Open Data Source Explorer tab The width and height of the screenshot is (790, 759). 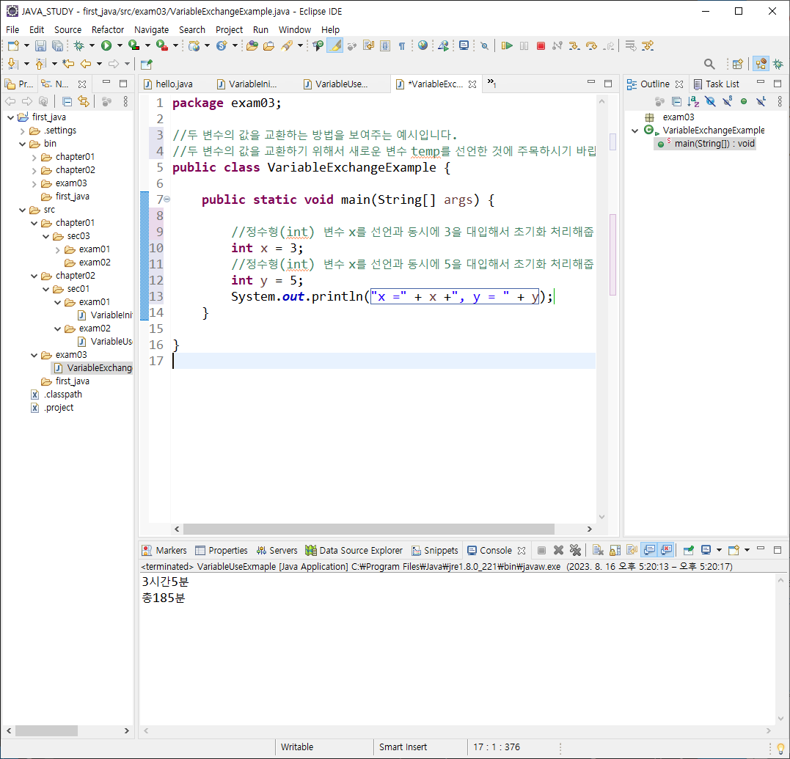pyautogui.click(x=354, y=551)
